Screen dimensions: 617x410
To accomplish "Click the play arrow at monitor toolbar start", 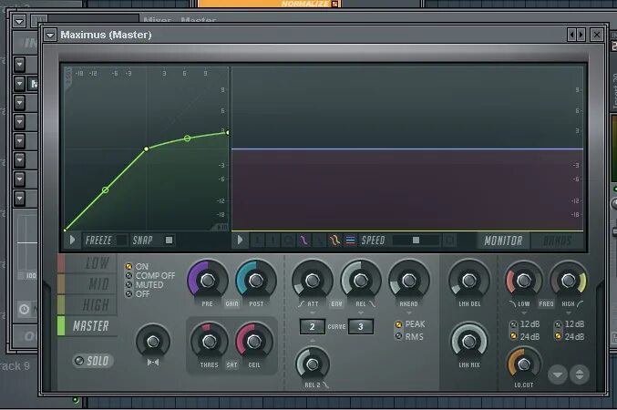I will [240, 240].
